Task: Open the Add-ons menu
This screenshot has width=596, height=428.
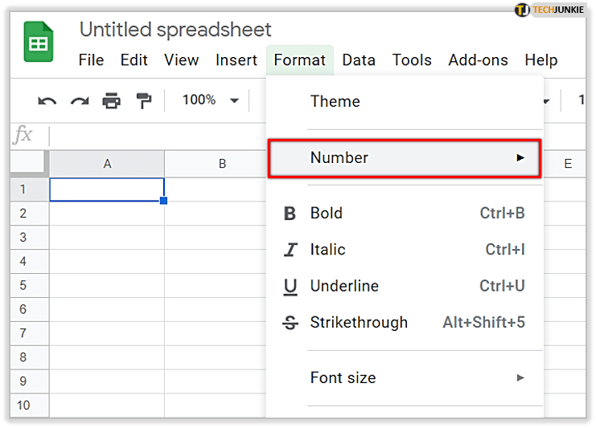Action: coord(478,60)
